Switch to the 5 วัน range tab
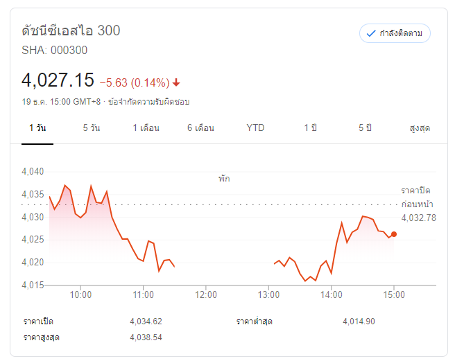The width and height of the screenshot is (455, 361). point(91,128)
